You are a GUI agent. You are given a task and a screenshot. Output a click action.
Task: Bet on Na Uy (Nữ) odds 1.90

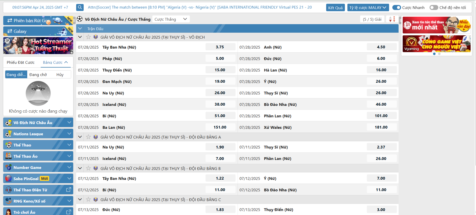pyautogui.click(x=220, y=147)
